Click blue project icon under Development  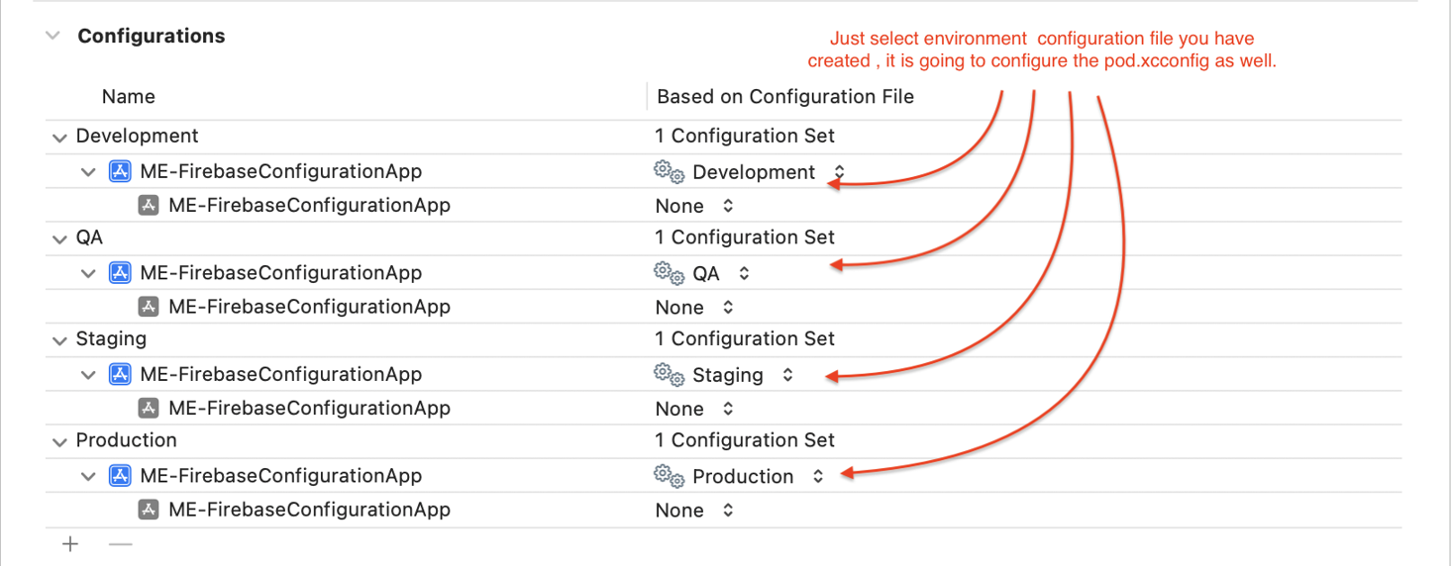(x=120, y=171)
